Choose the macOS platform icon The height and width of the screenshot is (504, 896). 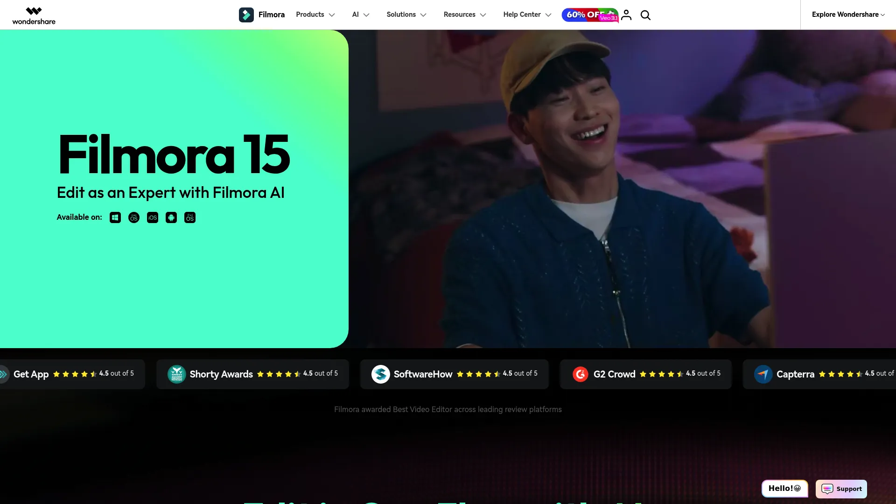[134, 217]
